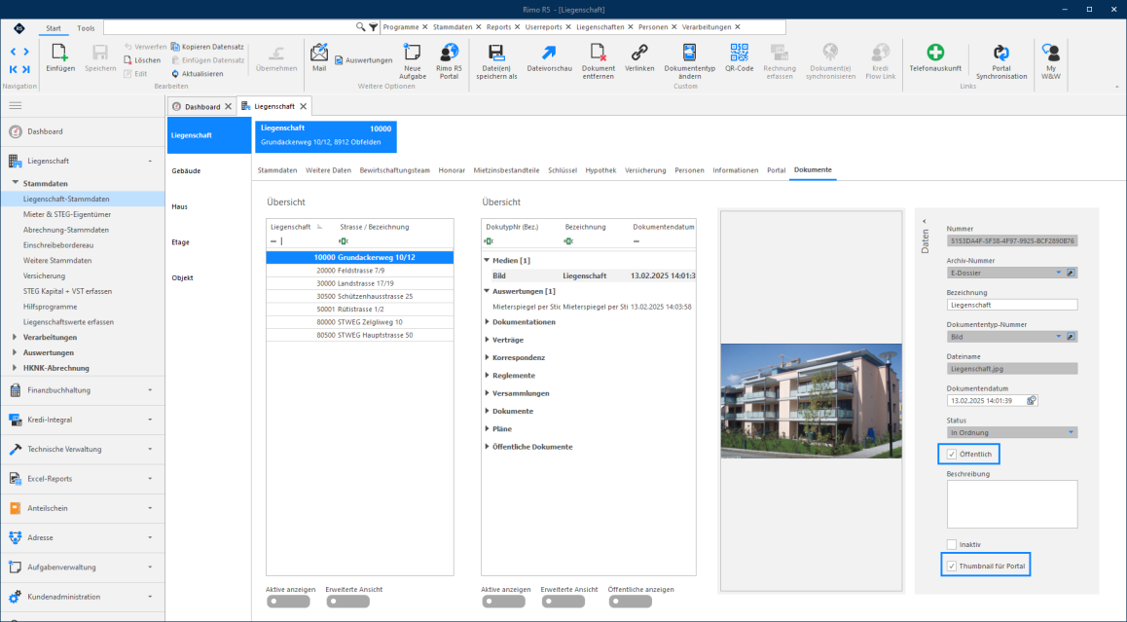1127x622 pixels.
Task: Click the Auswertungen ribbon button
Action: click(364, 60)
